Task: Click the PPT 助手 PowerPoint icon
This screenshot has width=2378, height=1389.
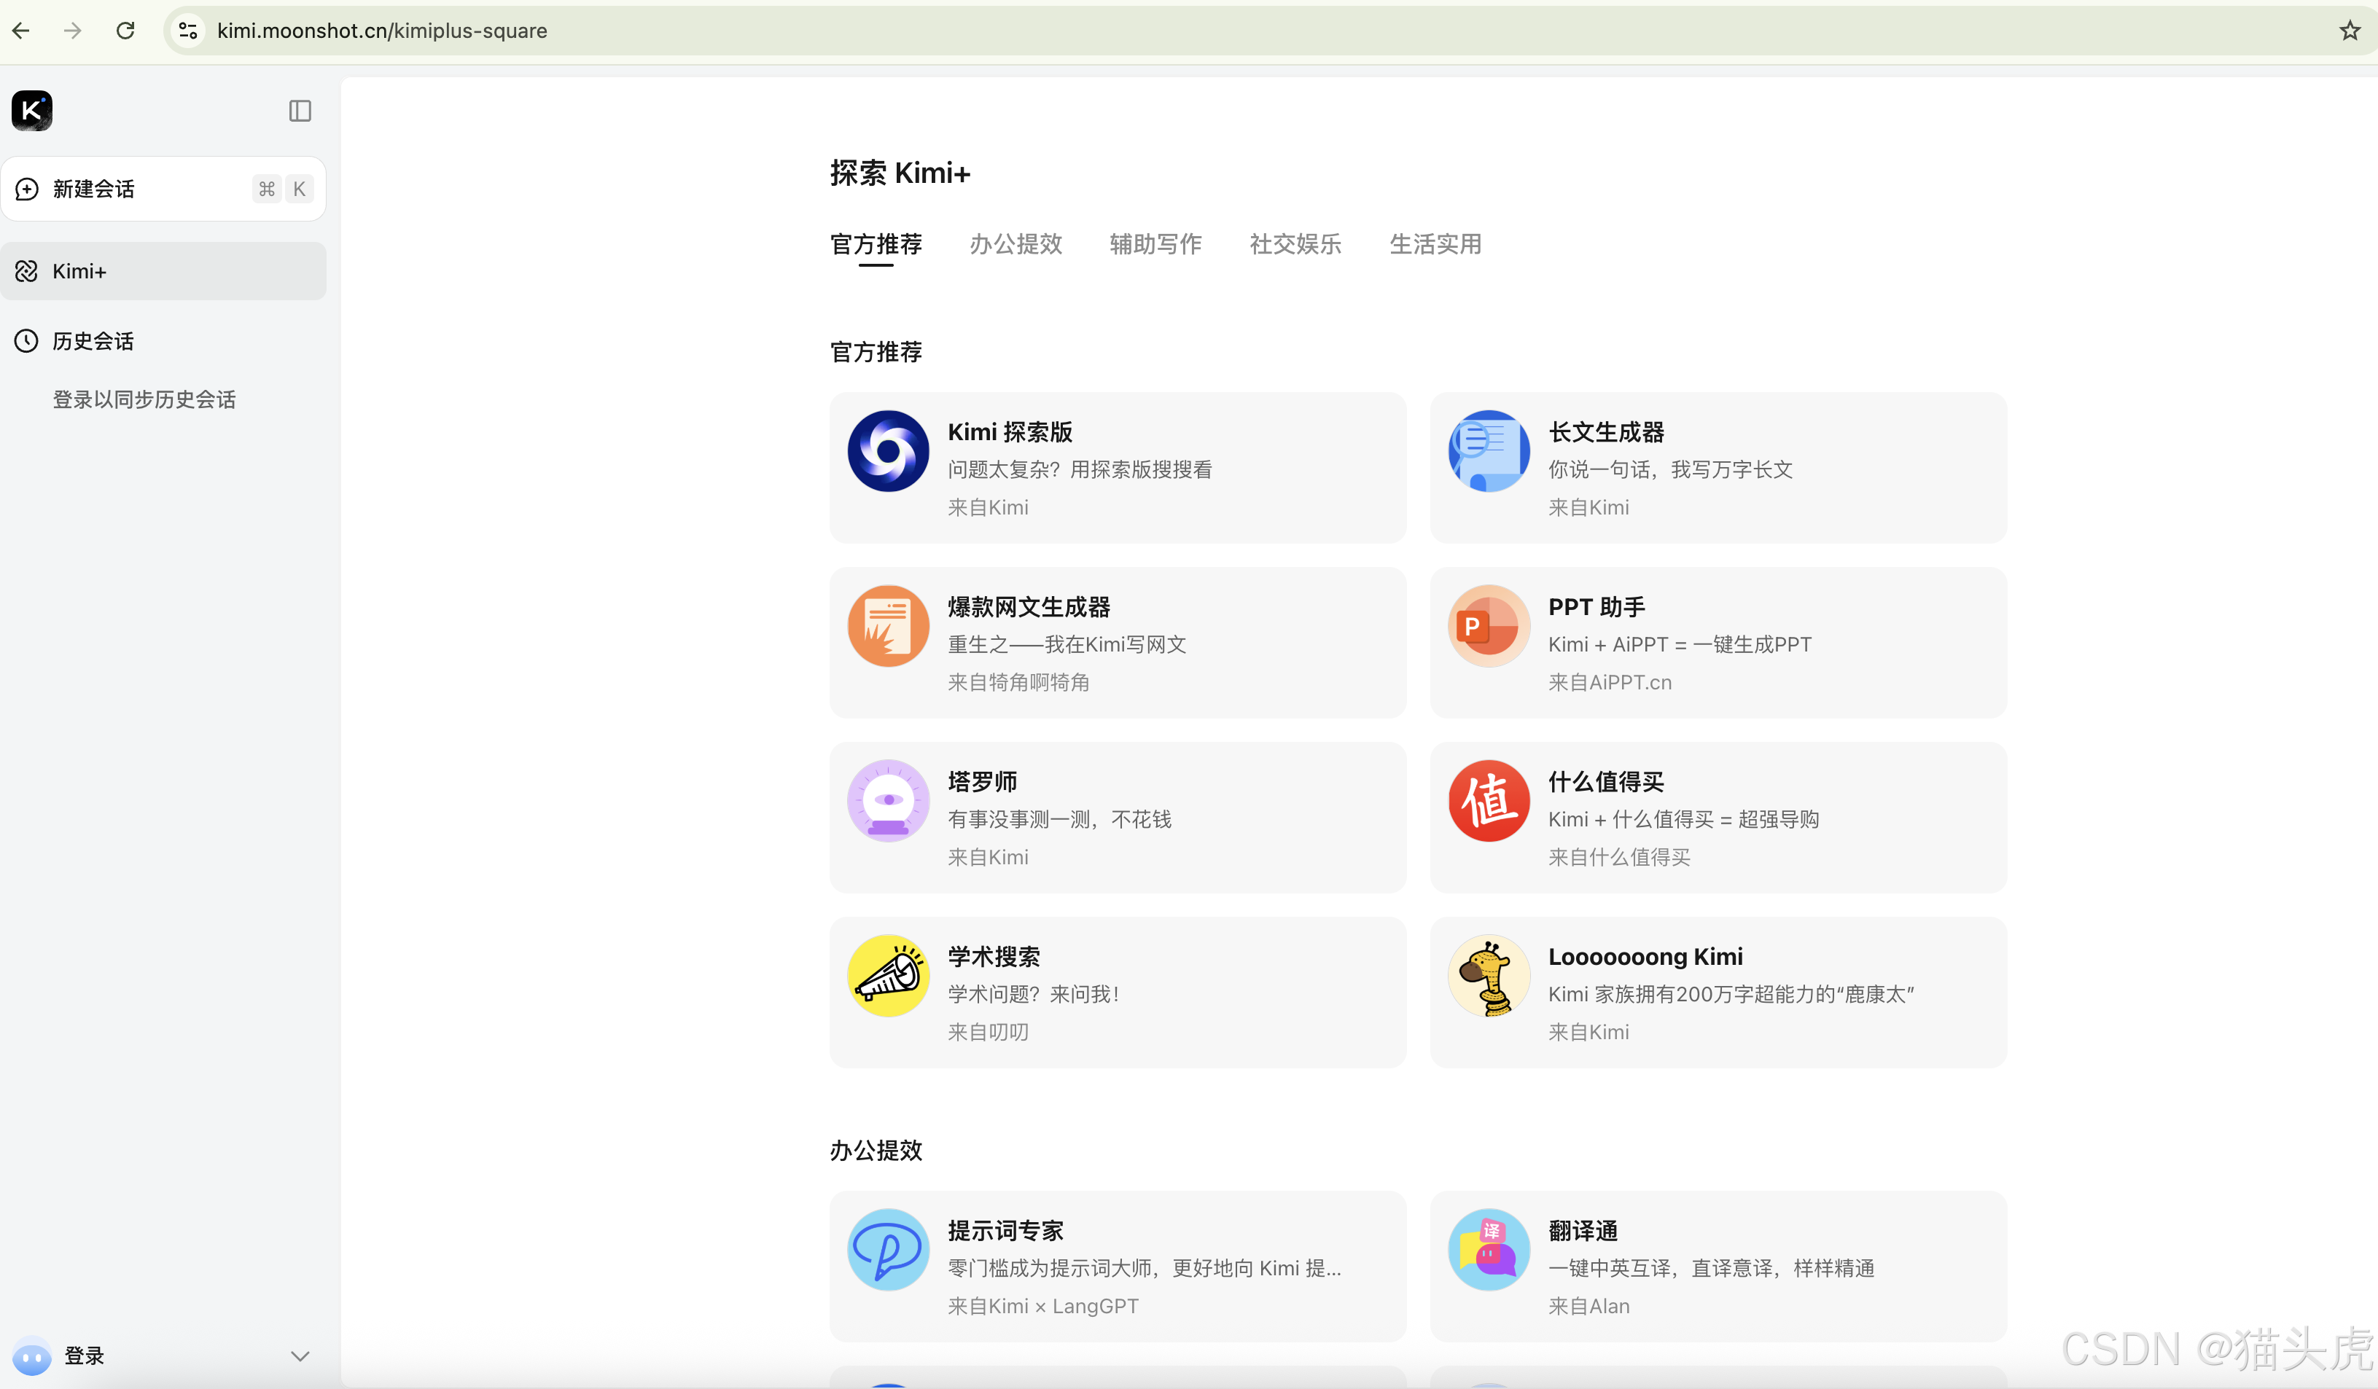Action: coord(1488,625)
